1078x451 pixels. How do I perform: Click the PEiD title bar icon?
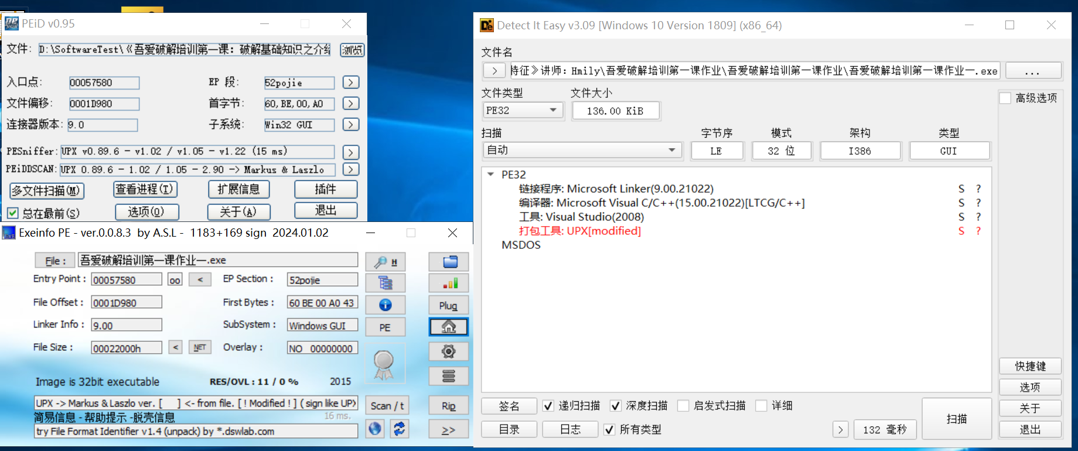[11, 24]
